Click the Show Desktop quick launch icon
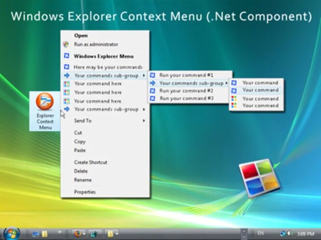 [x=36, y=234]
